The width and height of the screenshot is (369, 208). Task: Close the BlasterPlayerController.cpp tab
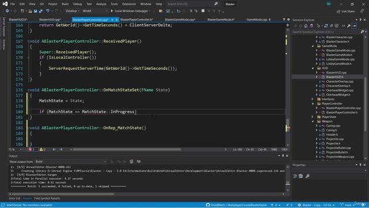pyautogui.click(x=116, y=20)
